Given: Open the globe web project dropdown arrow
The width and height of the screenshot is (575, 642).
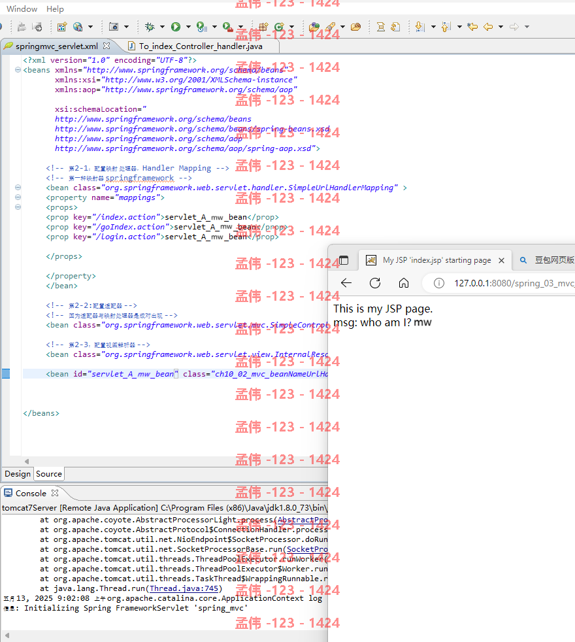Looking at the screenshot, I should click(x=90, y=27).
